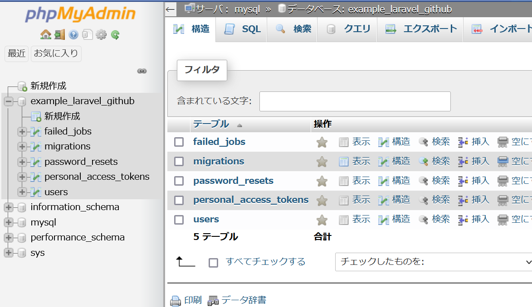
Task: Click 新規作成 under example_laravel_github tree
Action: [62, 116]
